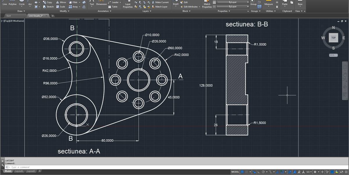
Task: Click the Copy tool in Modify
Action: pos(47,2)
